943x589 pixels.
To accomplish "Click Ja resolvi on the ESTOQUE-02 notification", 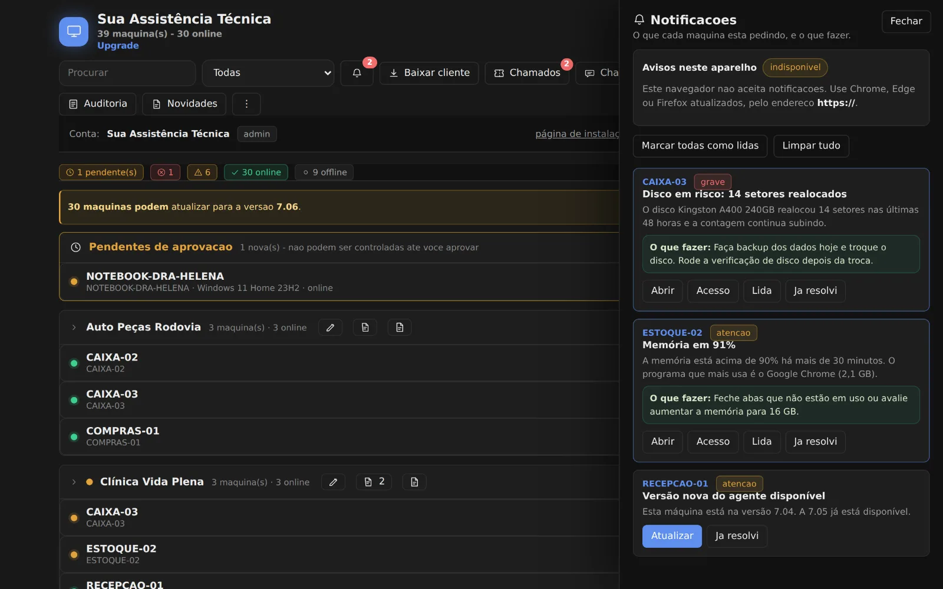I will 815,442.
